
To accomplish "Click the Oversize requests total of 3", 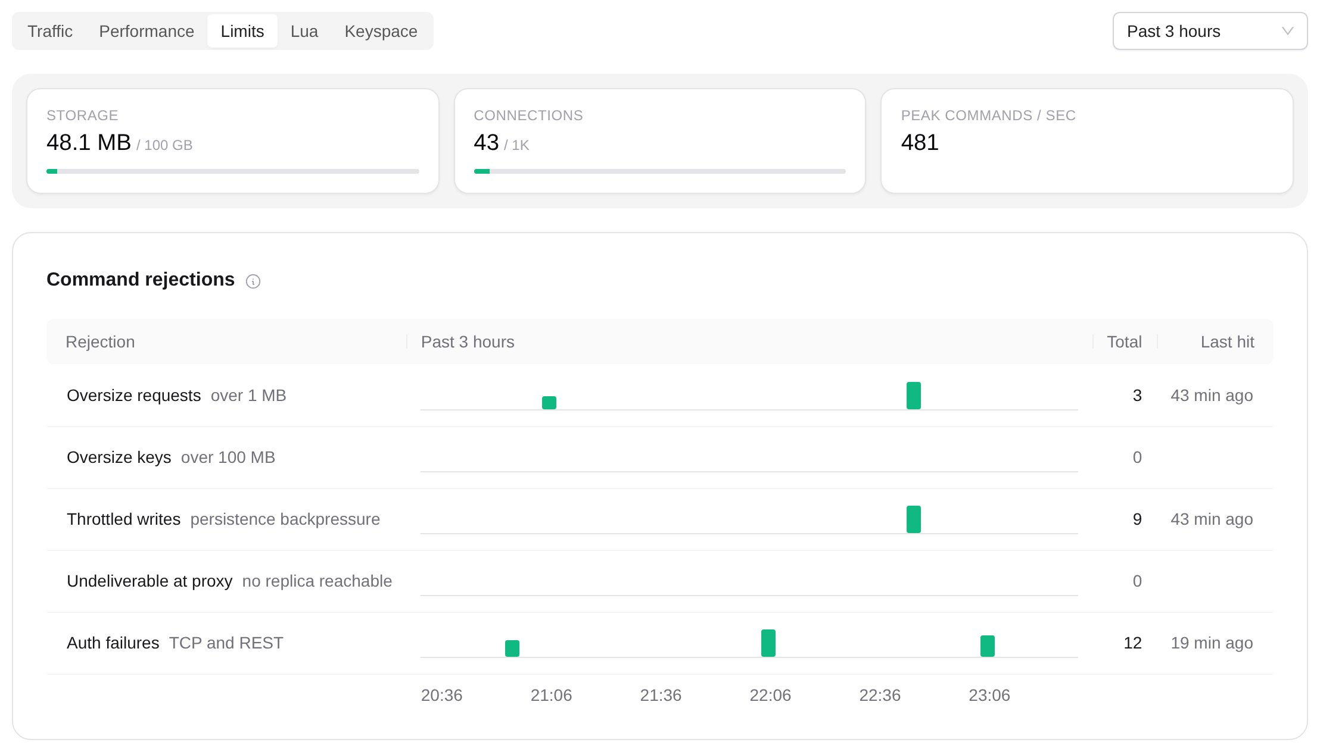I will pos(1137,396).
